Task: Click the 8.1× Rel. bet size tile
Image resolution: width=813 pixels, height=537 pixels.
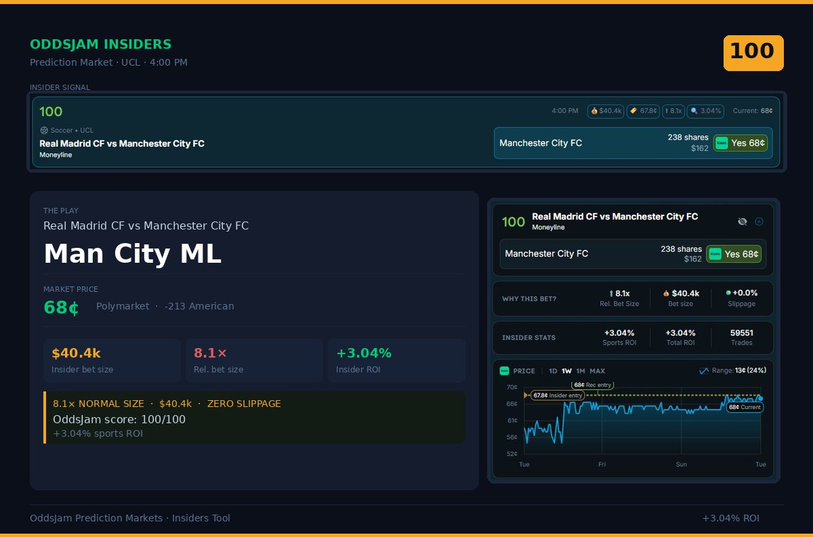Action: coord(254,361)
